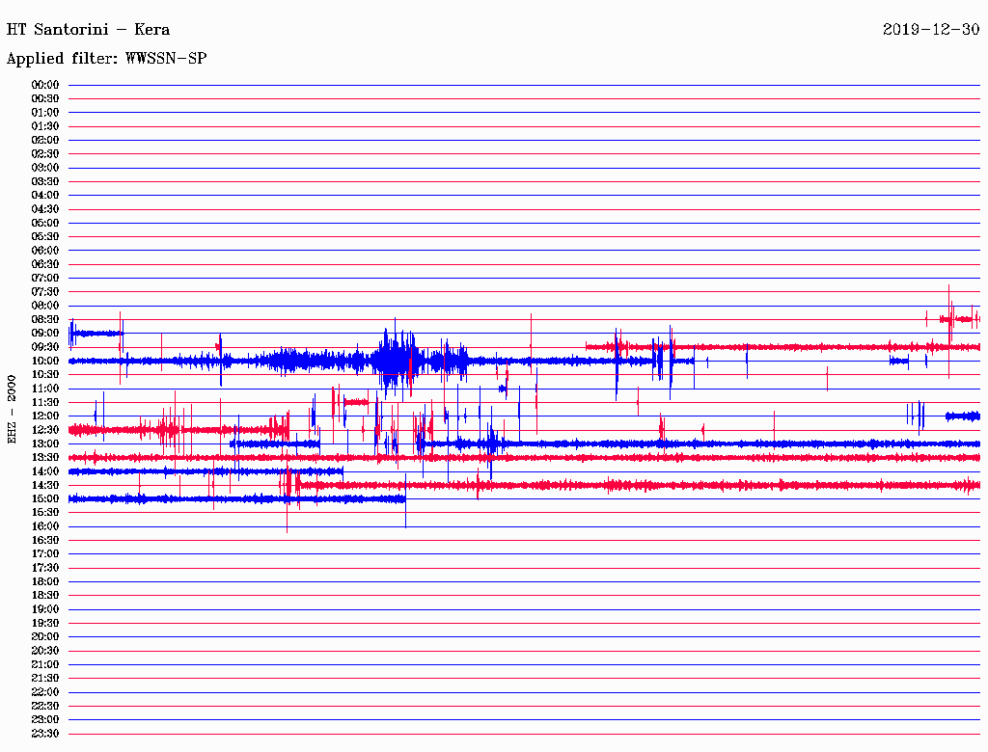Click the 07:30 time label
The height and width of the screenshot is (752, 988).
(45, 291)
